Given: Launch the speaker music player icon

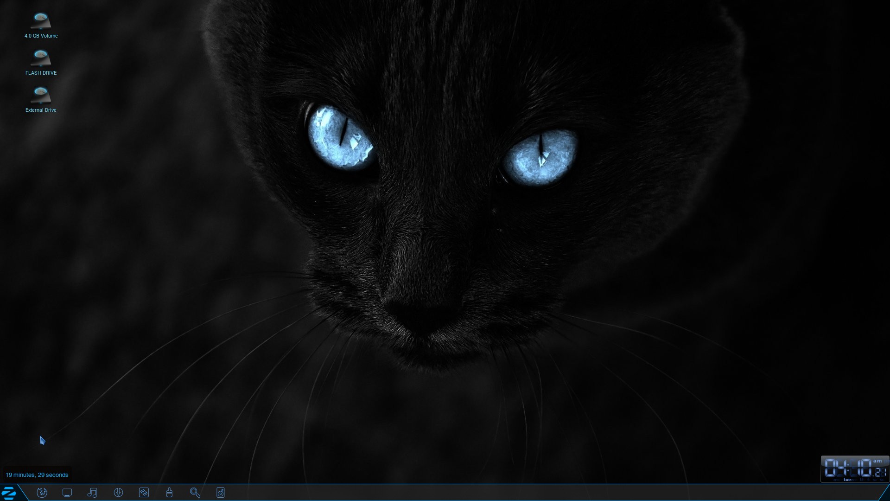Looking at the screenshot, I should click(x=221, y=493).
